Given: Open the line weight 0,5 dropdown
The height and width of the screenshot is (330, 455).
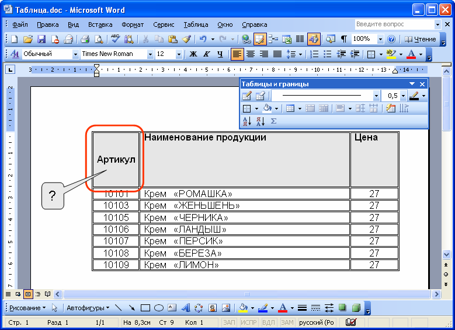Looking at the screenshot, I should pos(403,96).
